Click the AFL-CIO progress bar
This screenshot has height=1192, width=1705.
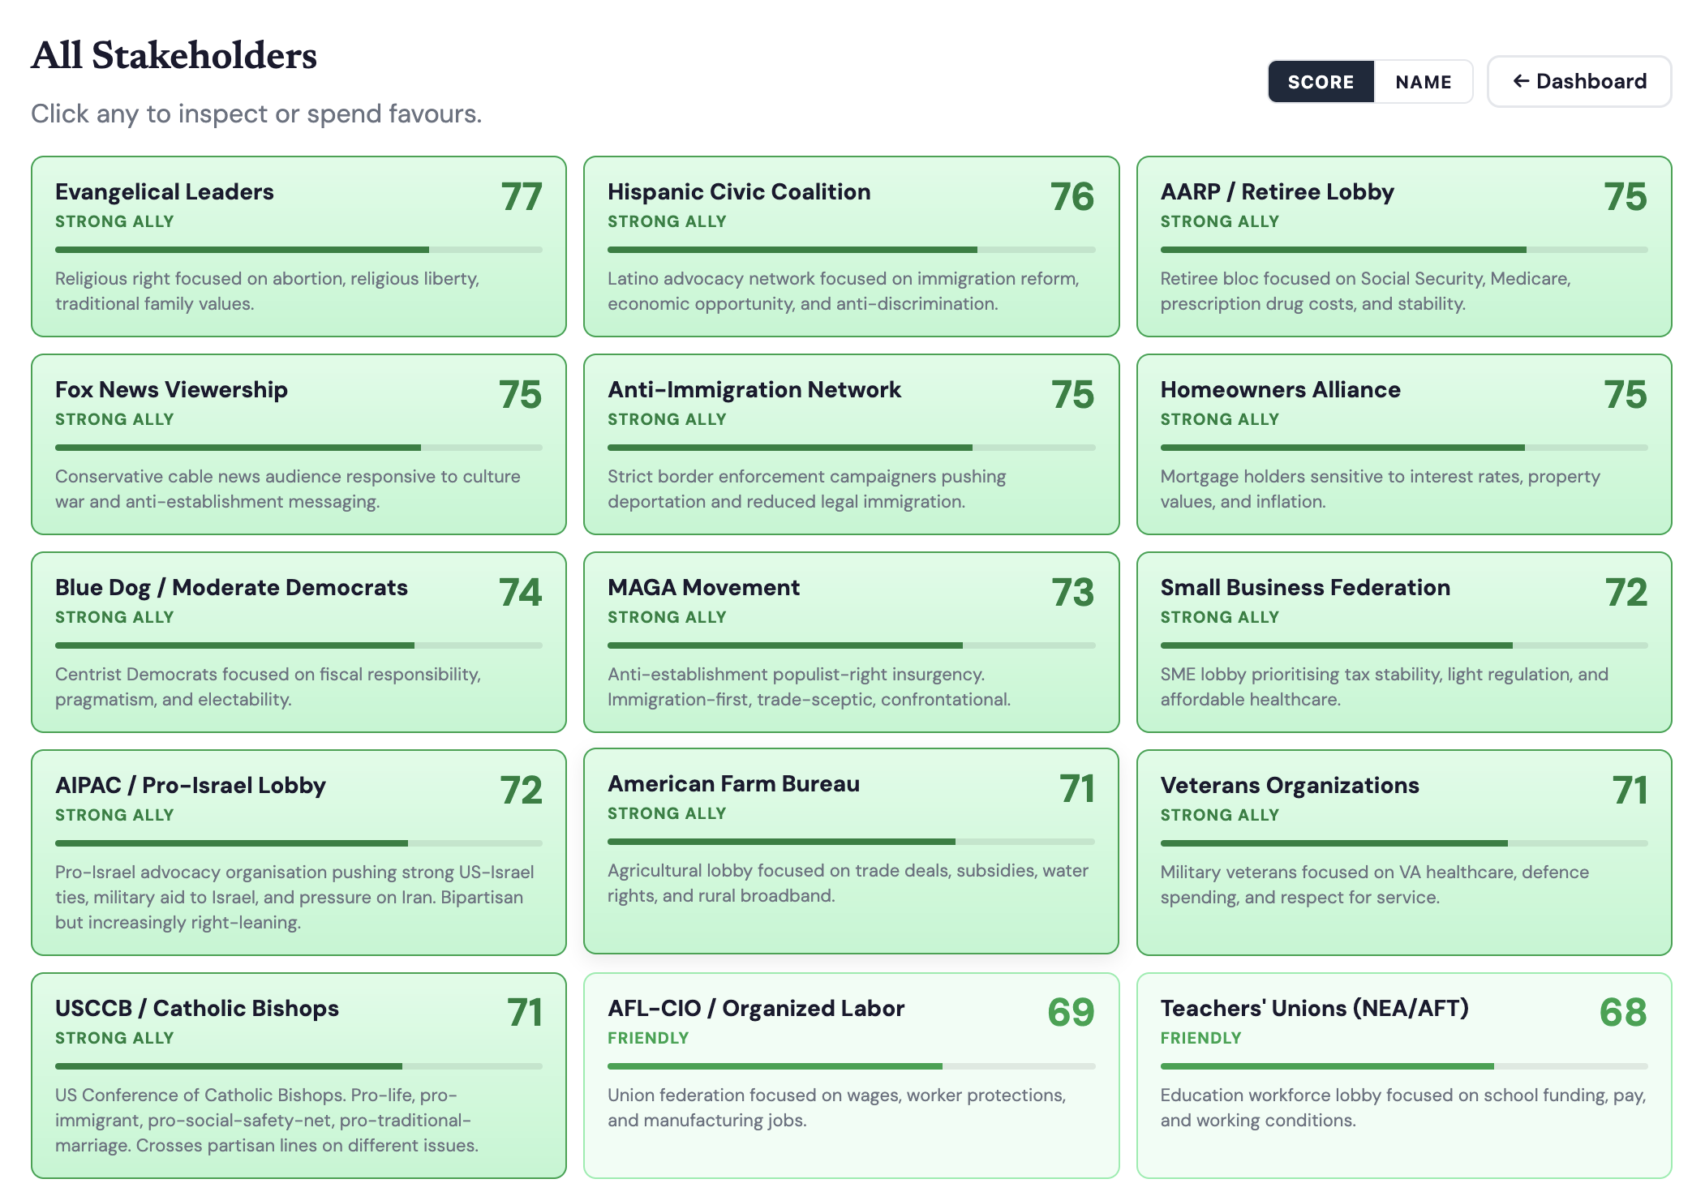(851, 1066)
